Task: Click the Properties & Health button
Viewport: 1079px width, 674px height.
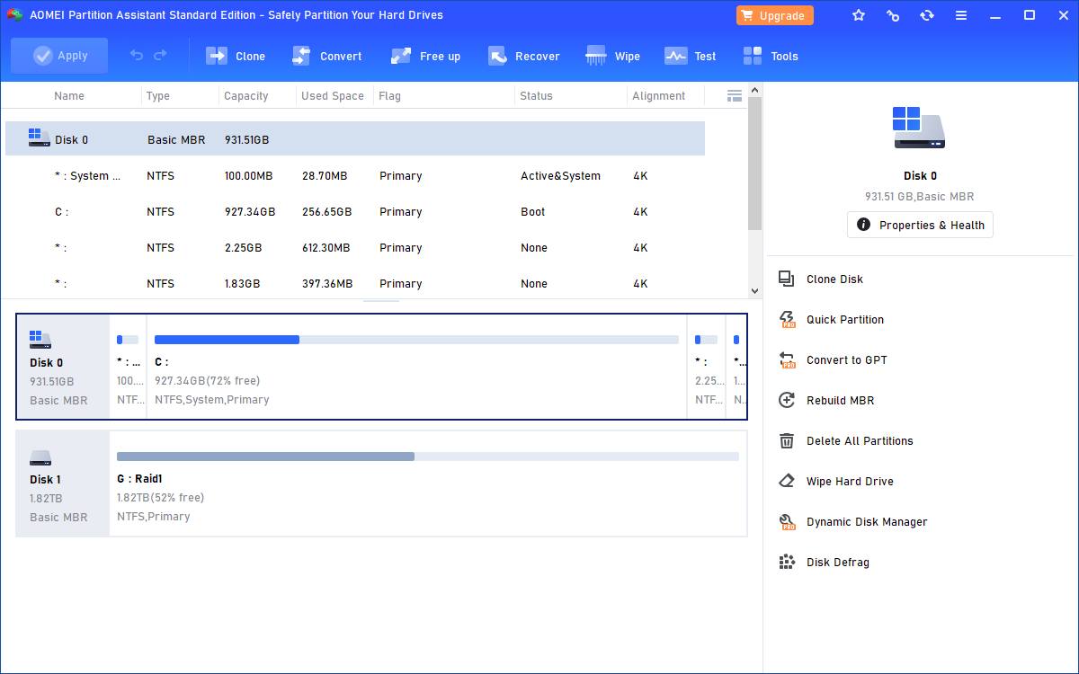Action: (920, 225)
